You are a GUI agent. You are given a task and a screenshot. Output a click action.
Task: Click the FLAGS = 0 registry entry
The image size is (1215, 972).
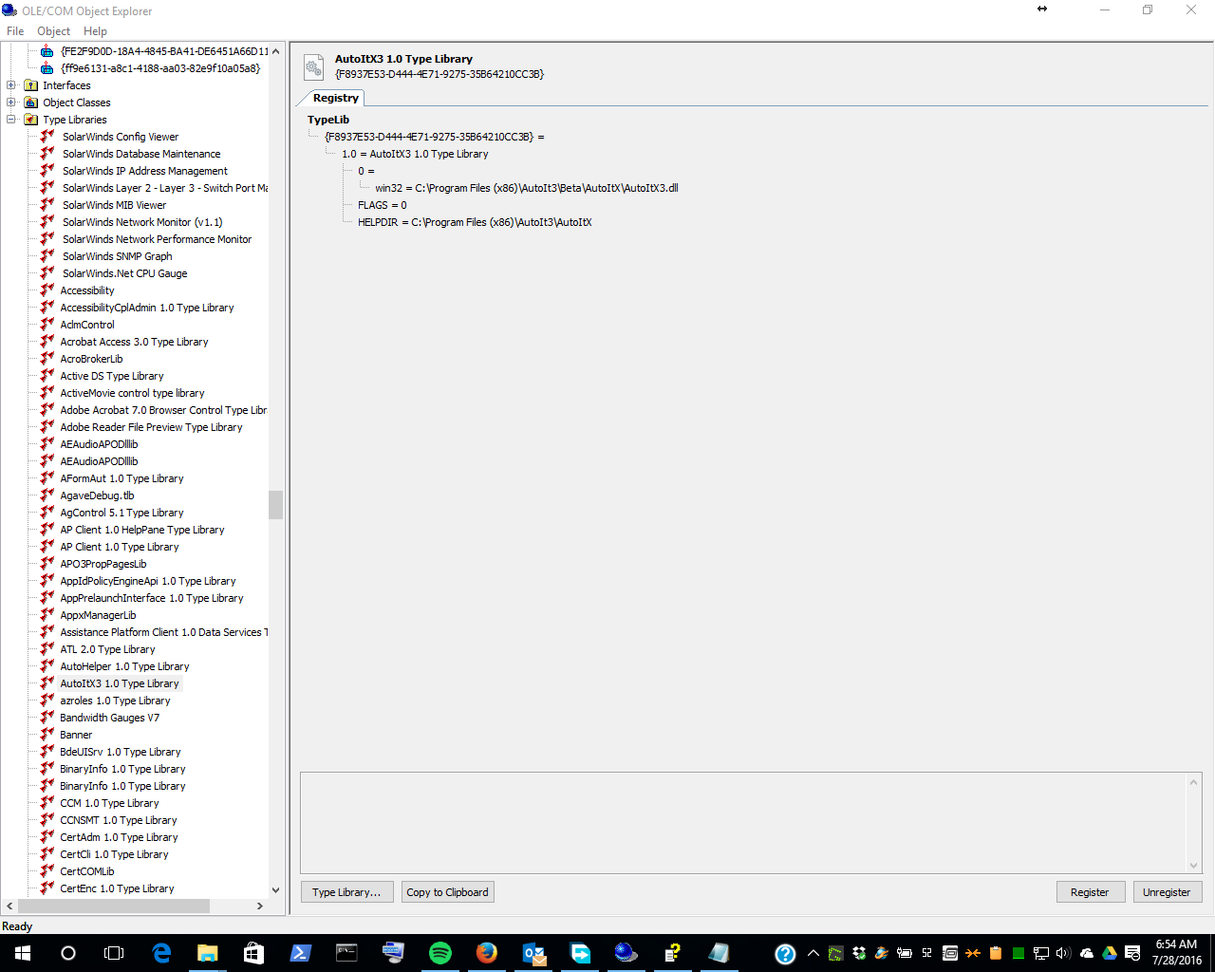383,205
